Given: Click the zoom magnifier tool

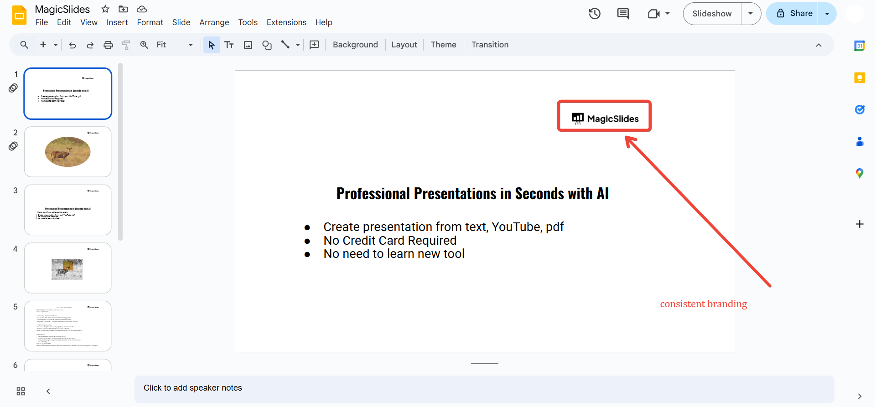Looking at the screenshot, I should [144, 45].
